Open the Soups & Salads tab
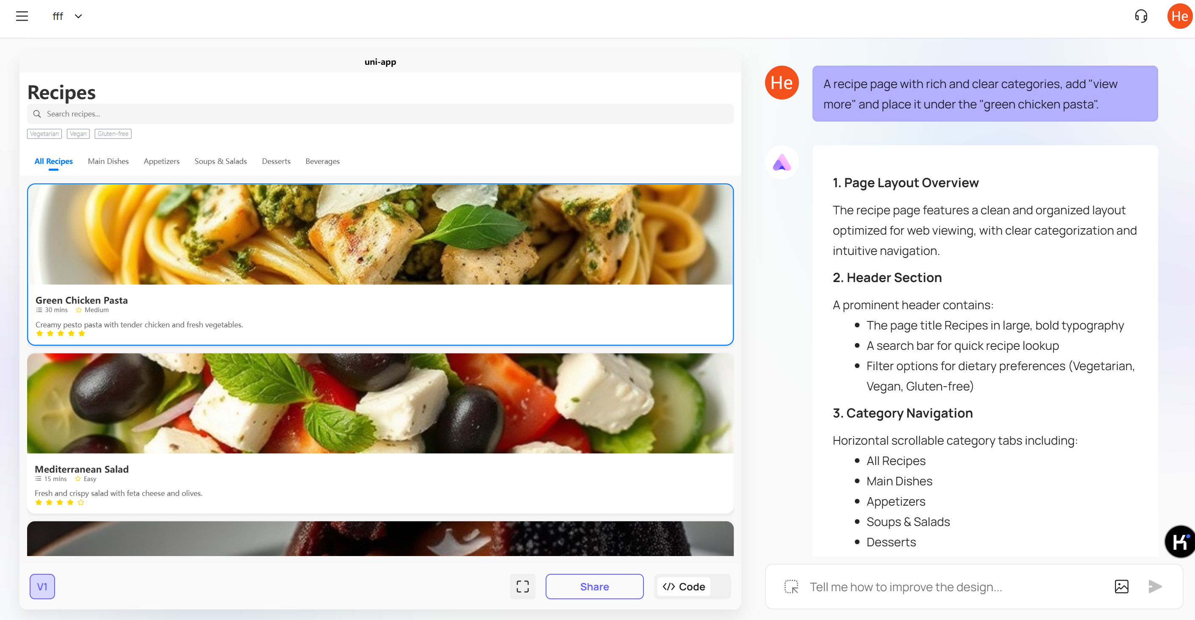This screenshot has width=1195, height=620. click(x=220, y=161)
